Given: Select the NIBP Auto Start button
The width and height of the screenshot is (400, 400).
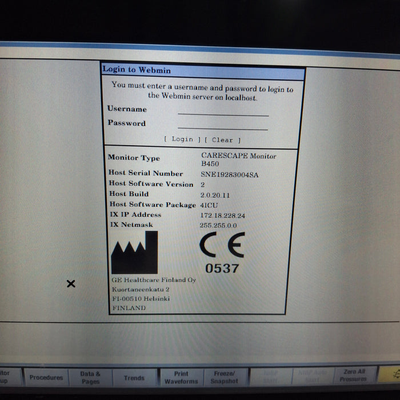Looking at the screenshot, I should pos(313,376).
